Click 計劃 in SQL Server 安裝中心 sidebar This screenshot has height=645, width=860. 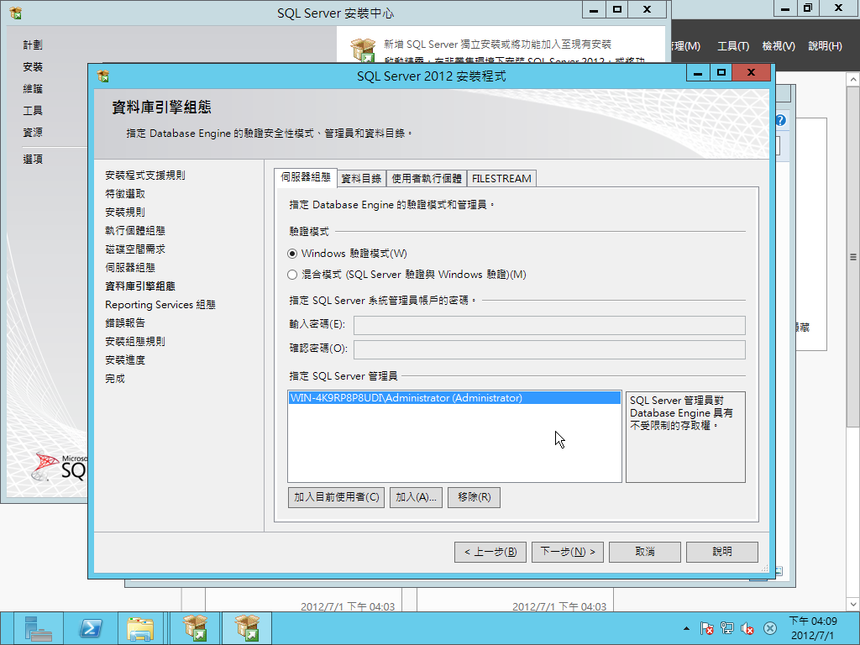pos(33,45)
